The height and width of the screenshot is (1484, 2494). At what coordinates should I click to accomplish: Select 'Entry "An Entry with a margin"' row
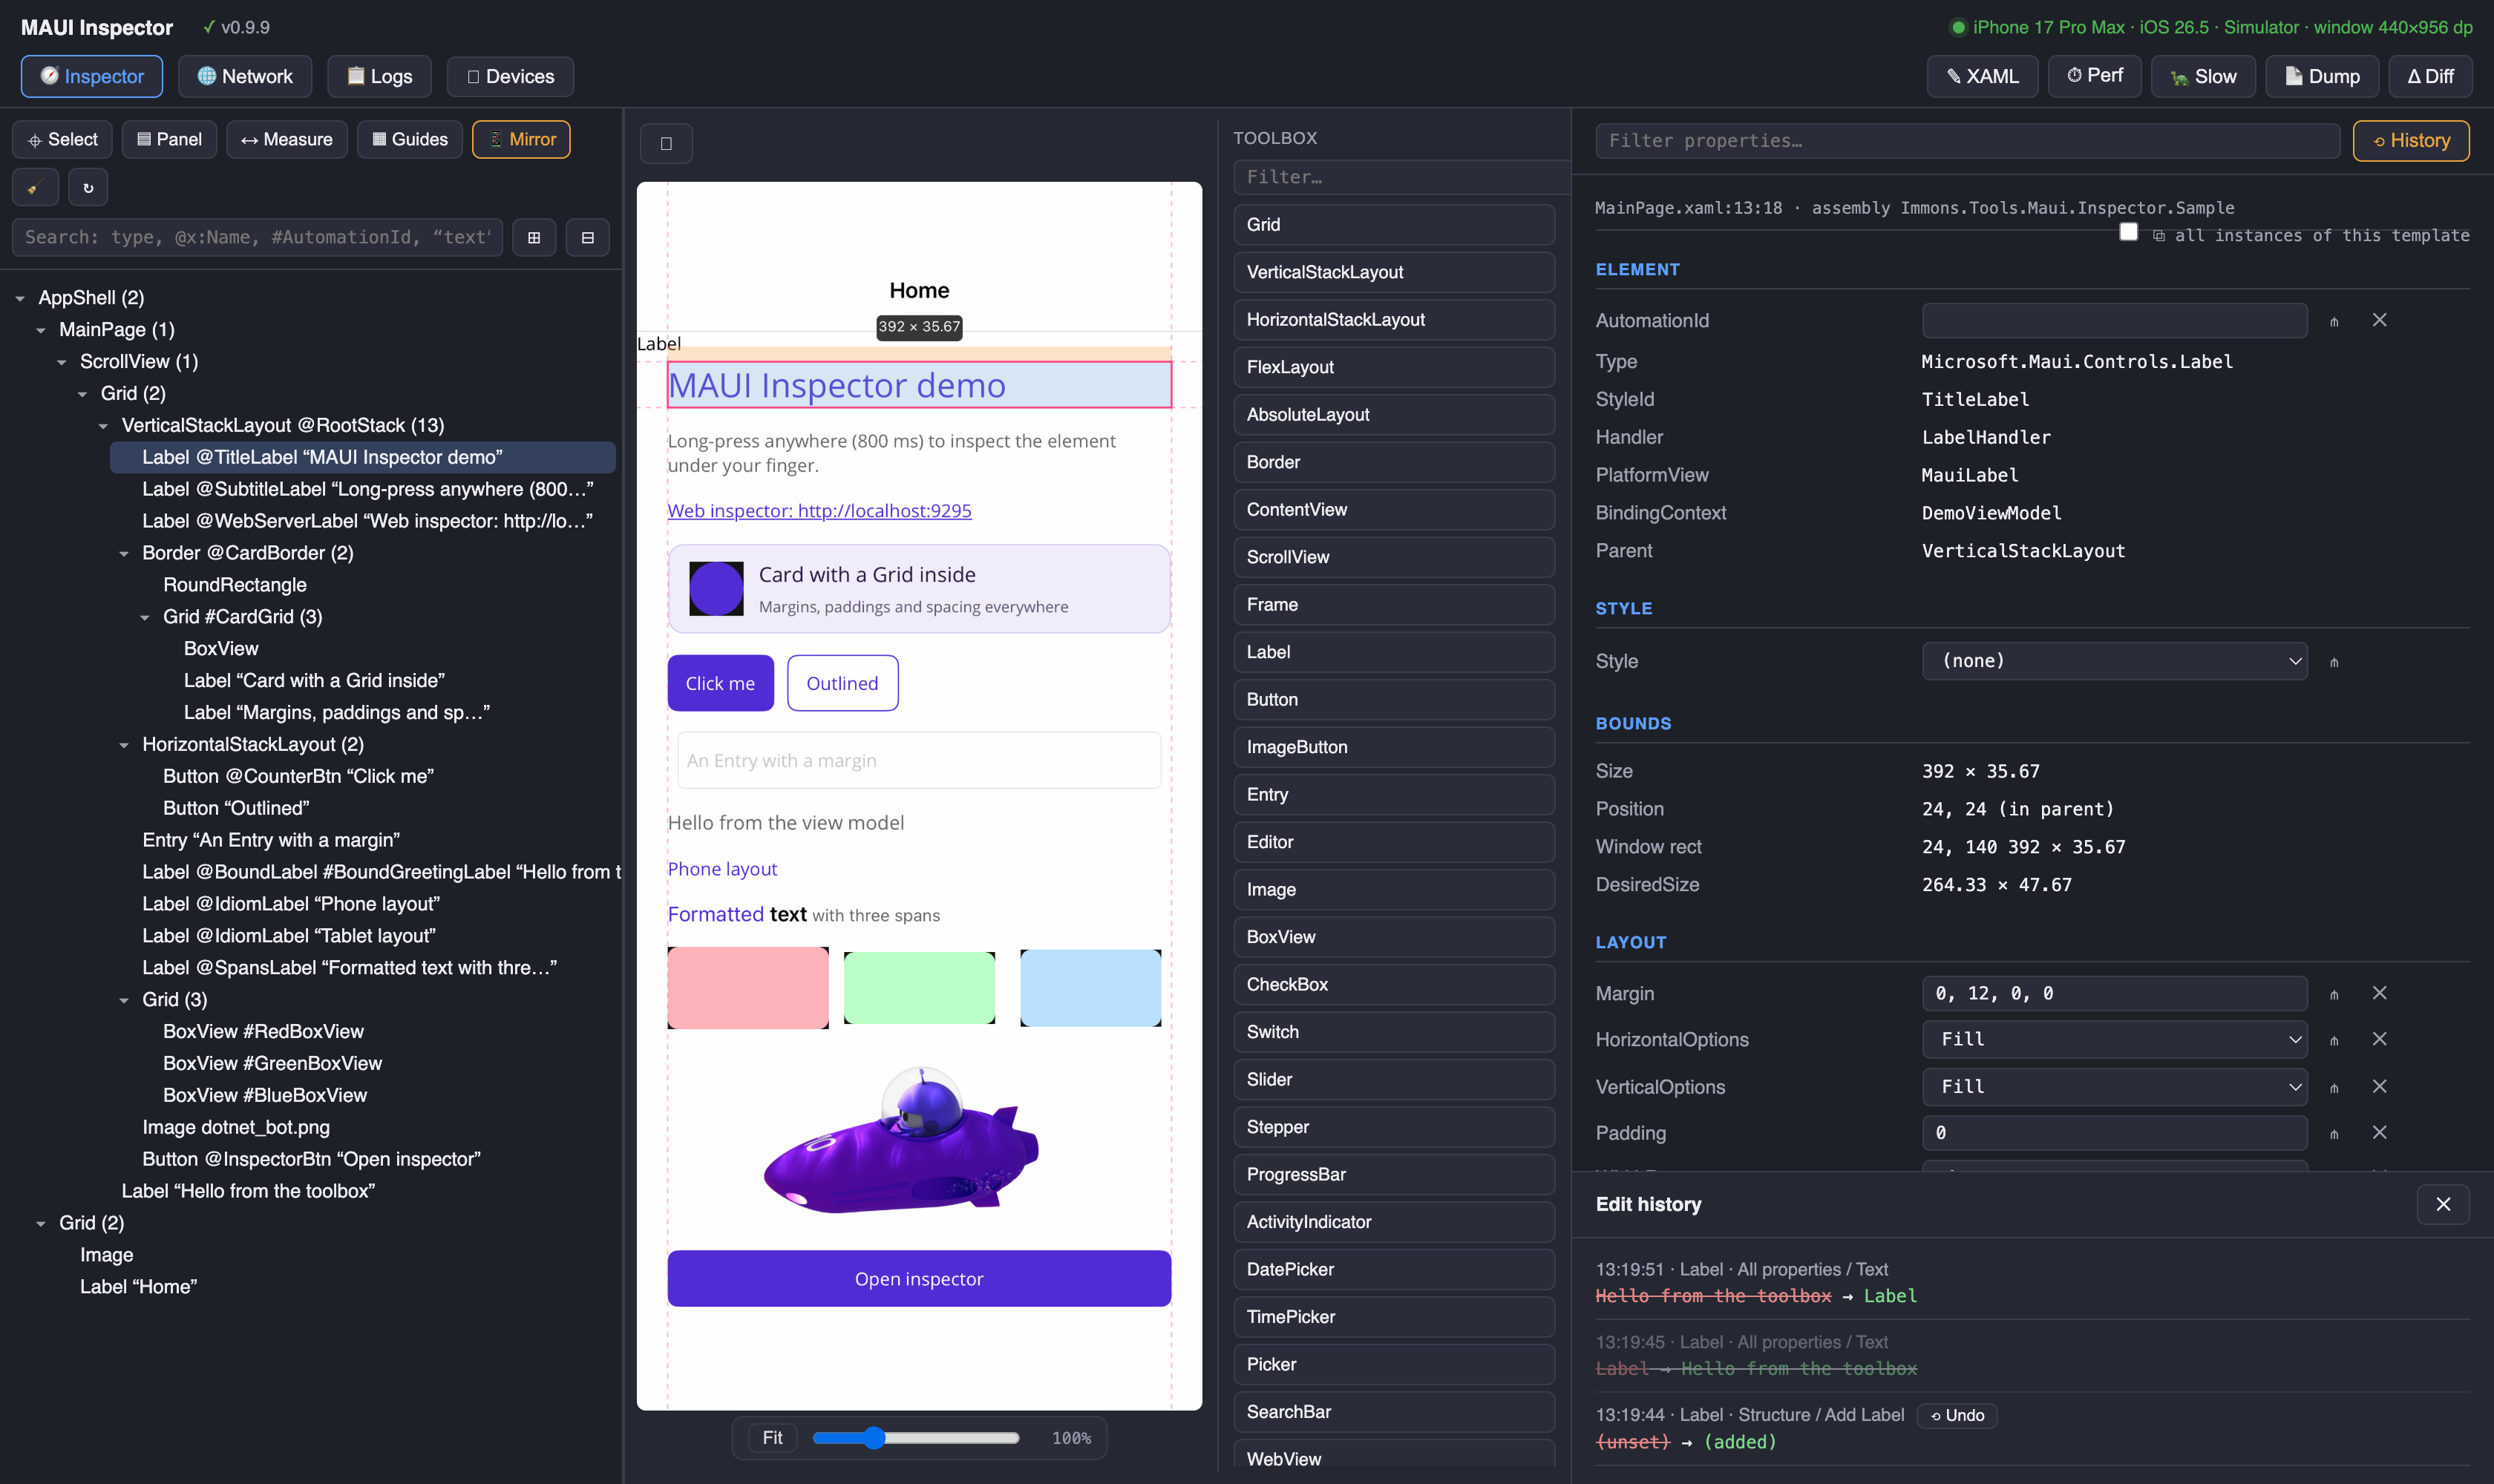click(271, 840)
